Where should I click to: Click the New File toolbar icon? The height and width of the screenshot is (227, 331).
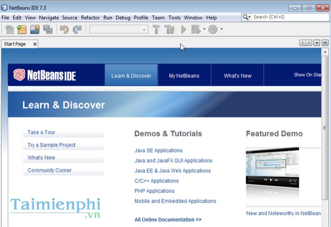coord(9,29)
